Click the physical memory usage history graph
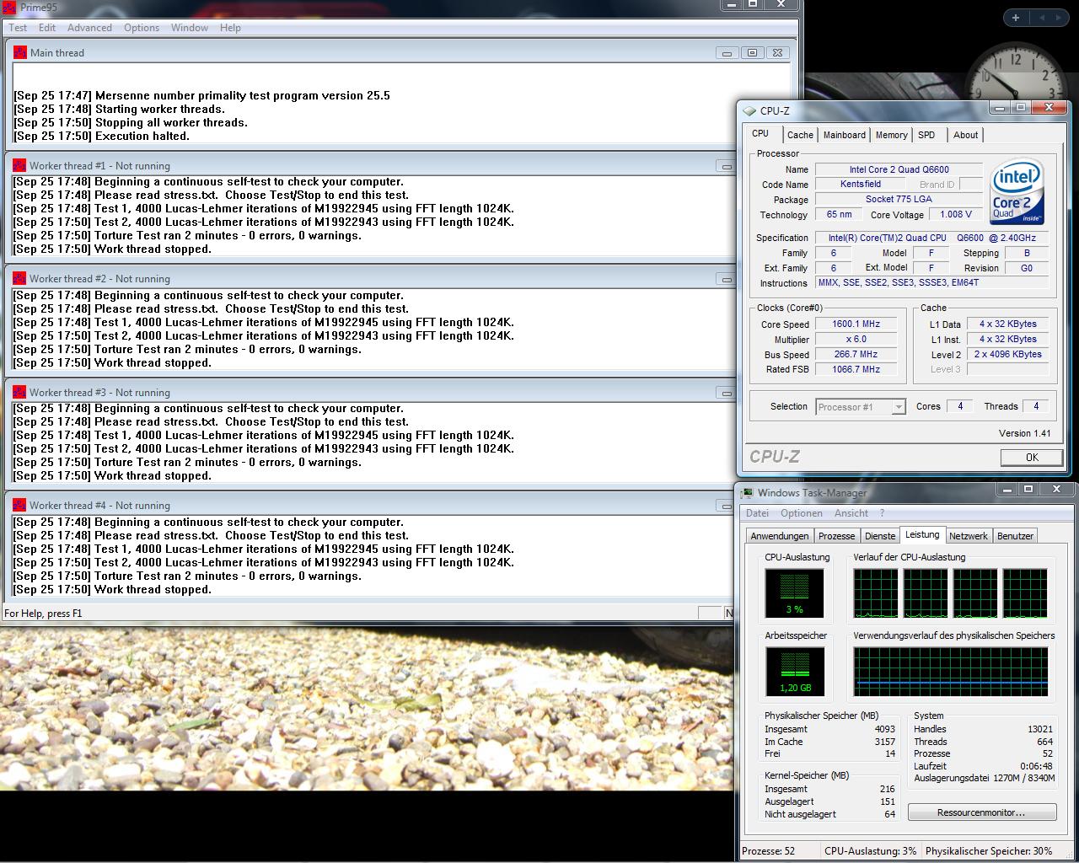The image size is (1079, 863). coord(951,672)
